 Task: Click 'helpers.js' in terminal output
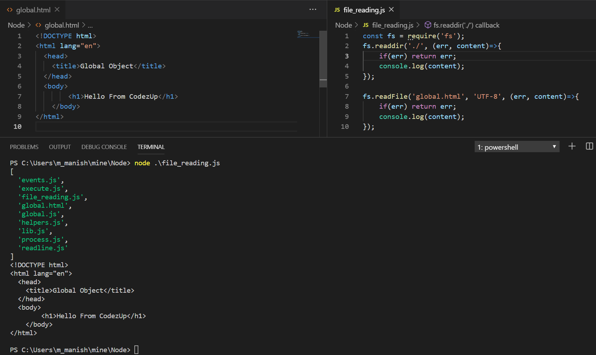[x=41, y=223]
